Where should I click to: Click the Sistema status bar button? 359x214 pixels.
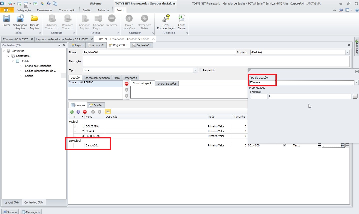point(10,212)
